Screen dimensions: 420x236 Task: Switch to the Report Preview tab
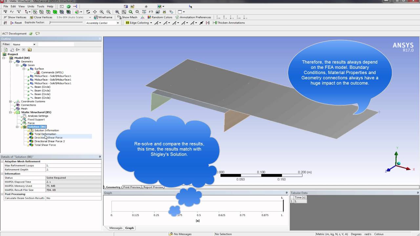153,187
